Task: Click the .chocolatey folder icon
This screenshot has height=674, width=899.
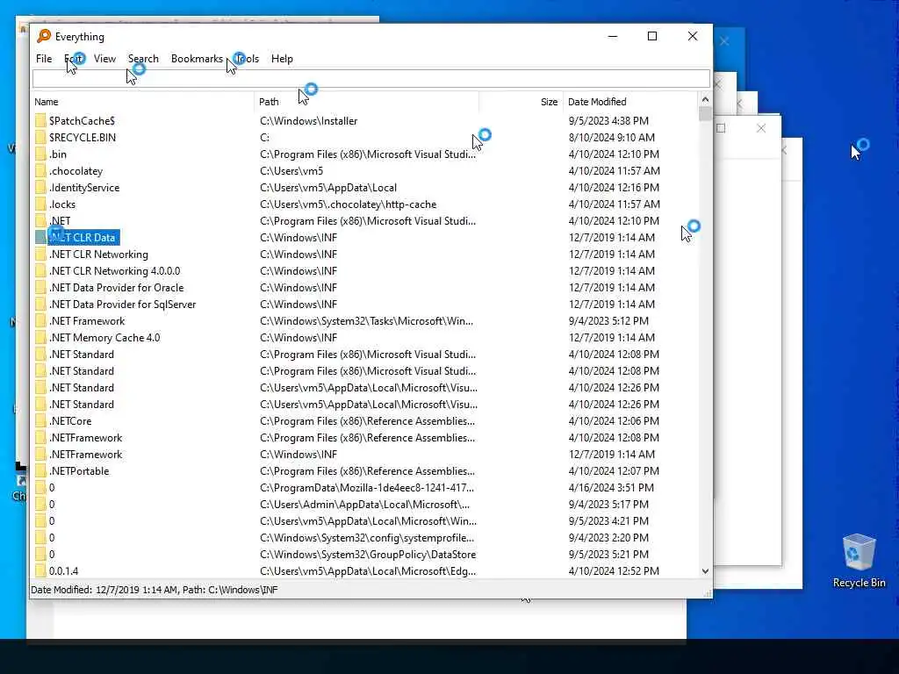Action: [40, 171]
